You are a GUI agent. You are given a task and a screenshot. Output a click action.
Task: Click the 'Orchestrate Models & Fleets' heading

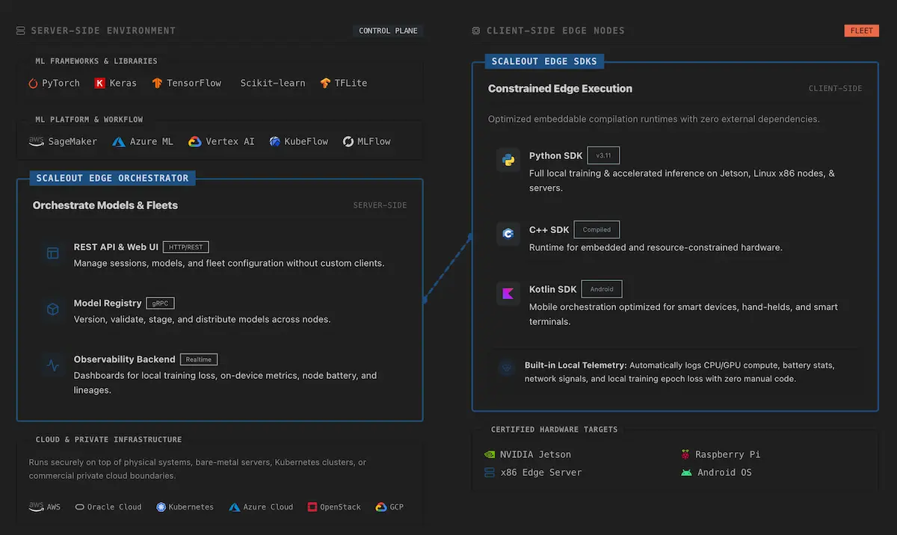[x=105, y=205]
